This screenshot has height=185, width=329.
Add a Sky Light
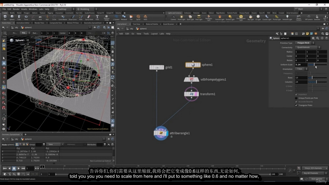coord(250,18)
